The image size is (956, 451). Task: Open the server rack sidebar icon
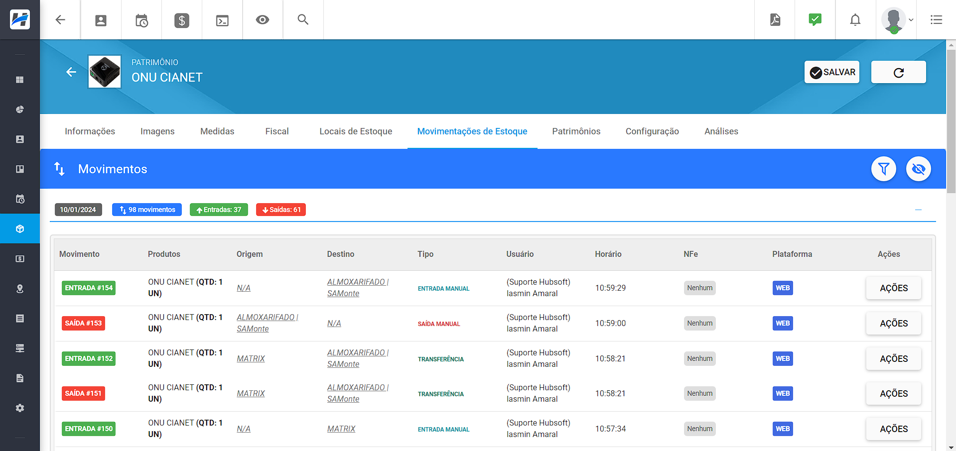(x=20, y=348)
